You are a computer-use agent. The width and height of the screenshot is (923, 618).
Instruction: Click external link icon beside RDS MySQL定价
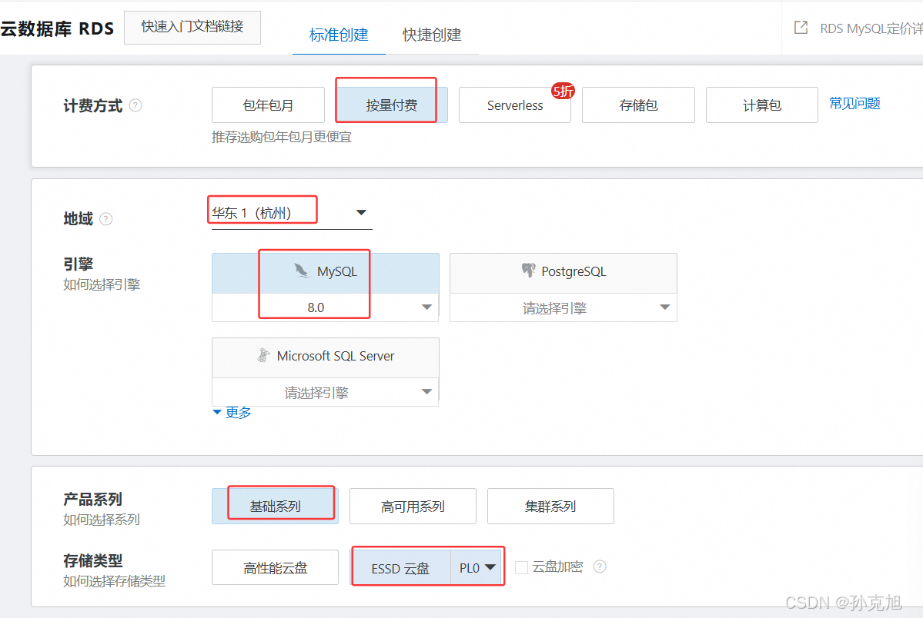pos(801,27)
